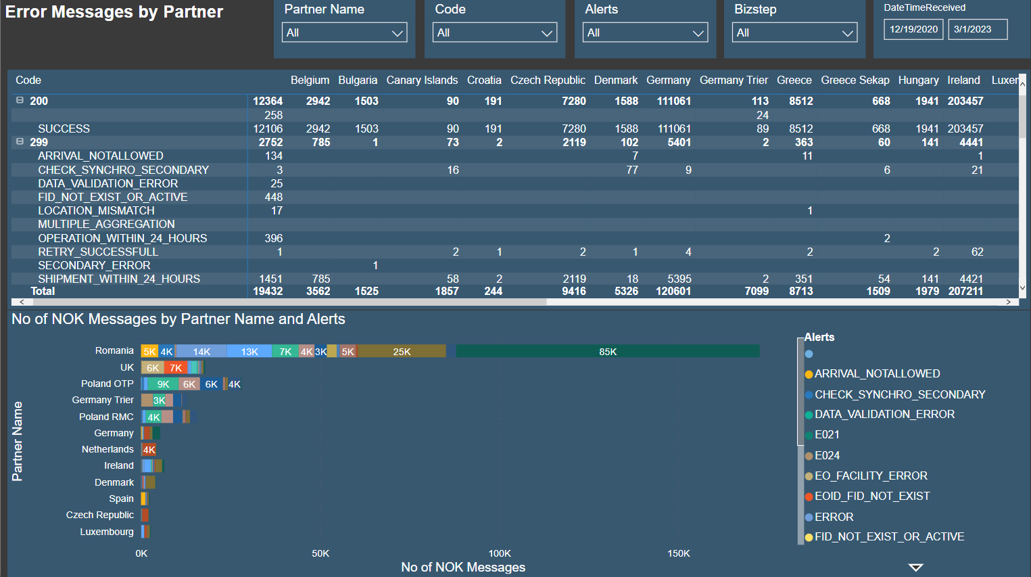1031x577 pixels.
Task: Click the matrix scroll right arrow
Action: tap(1009, 302)
